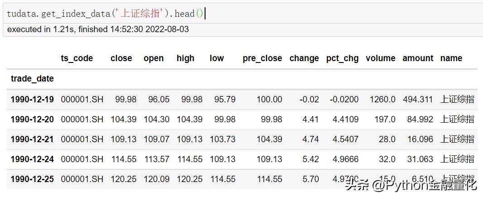The image size is (483, 197).
Task: Click the ts_code column header
Action: (x=77, y=58)
